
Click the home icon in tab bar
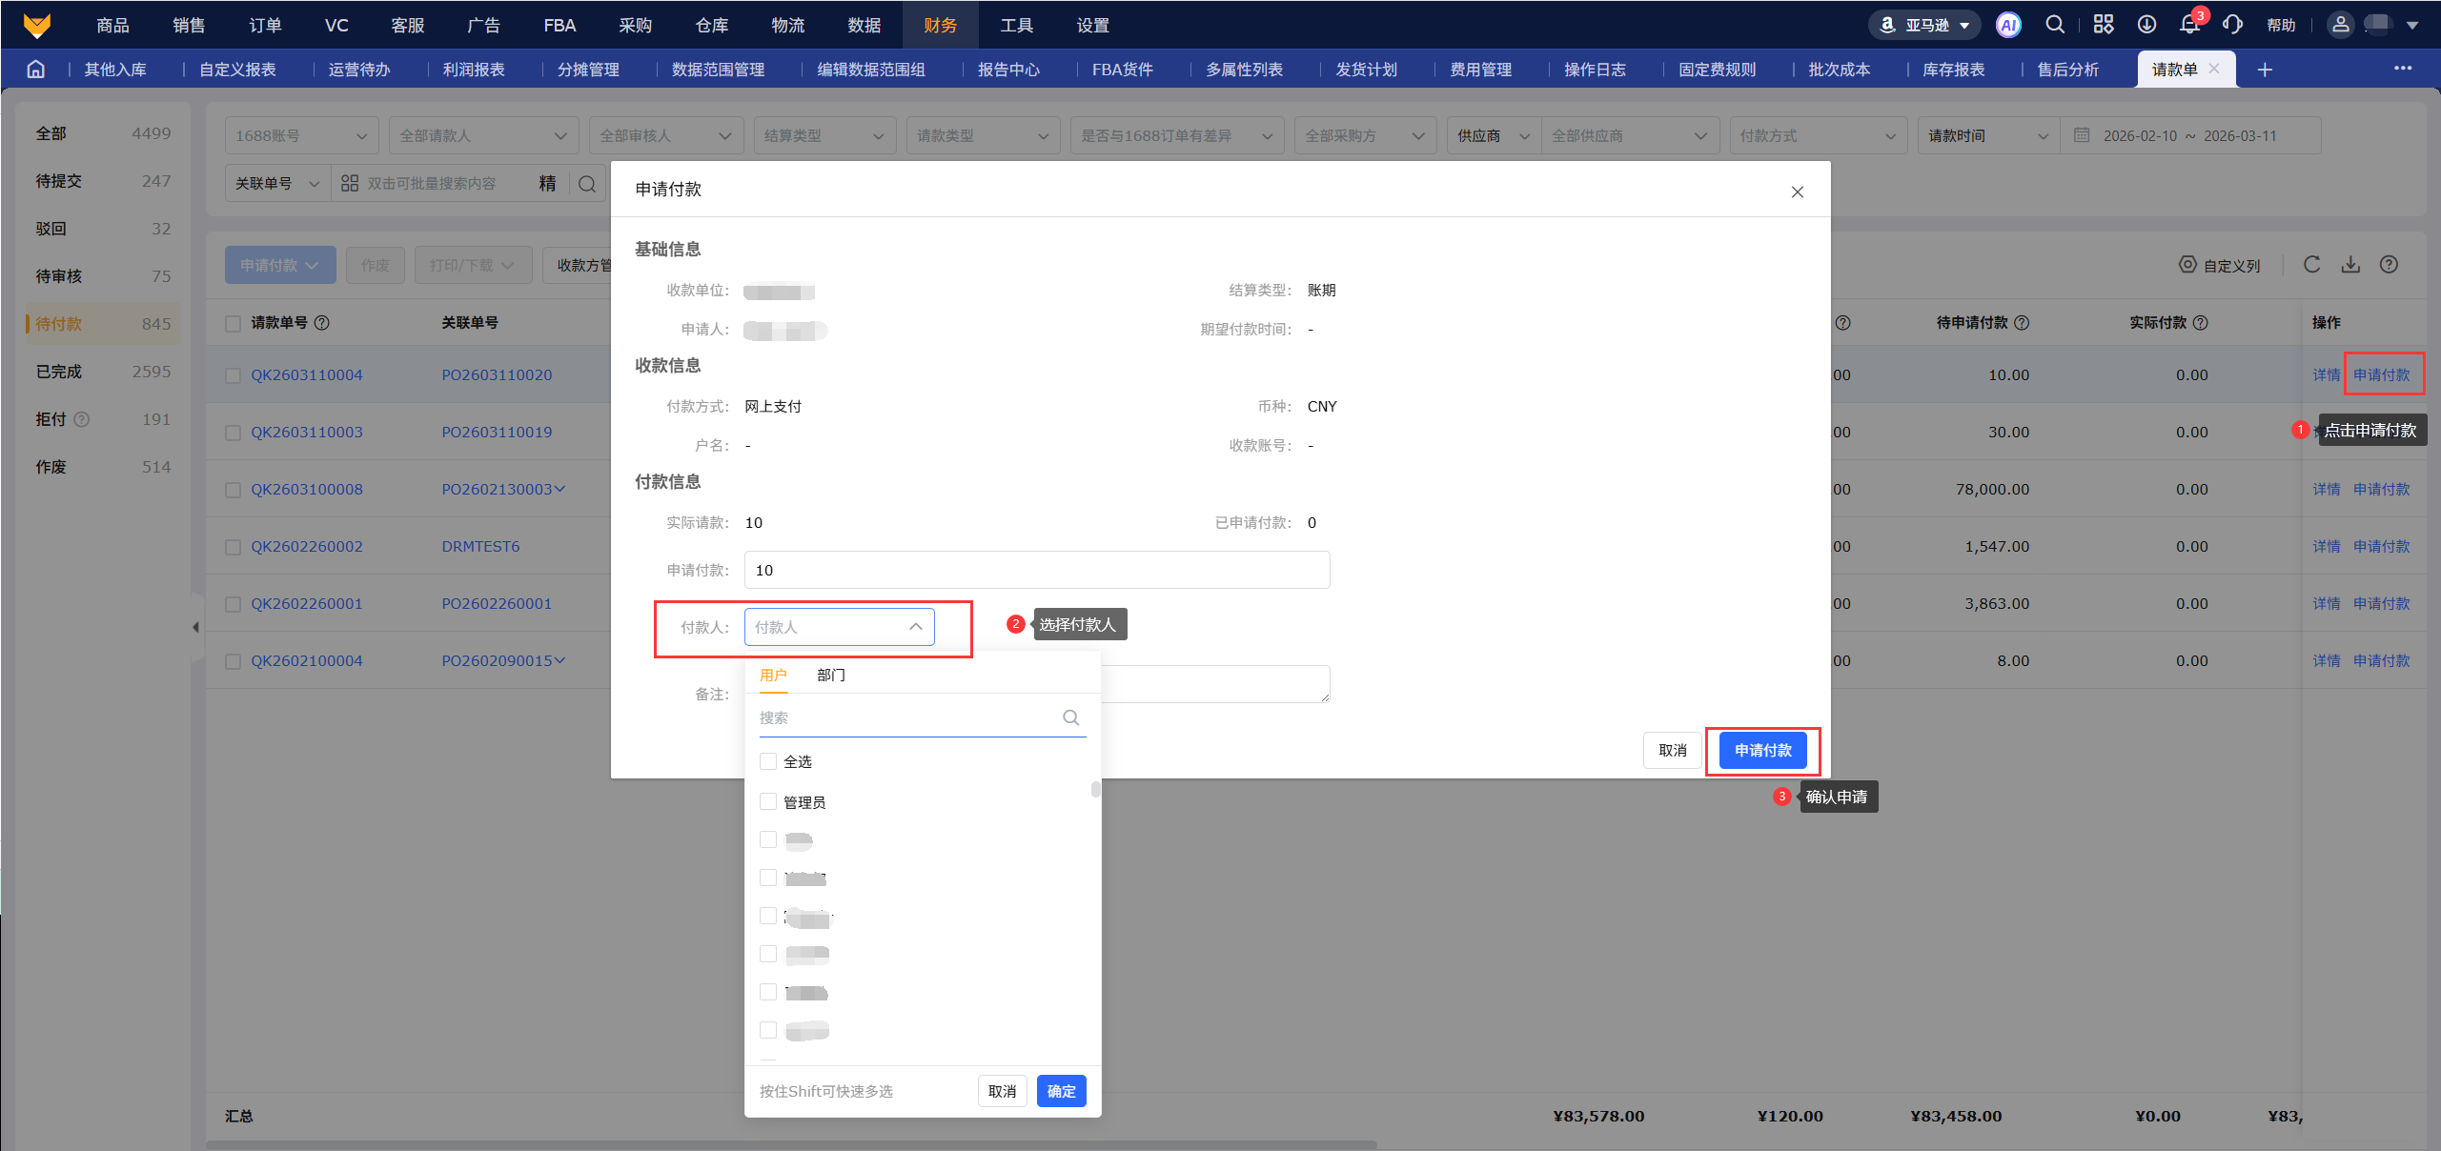[36, 70]
